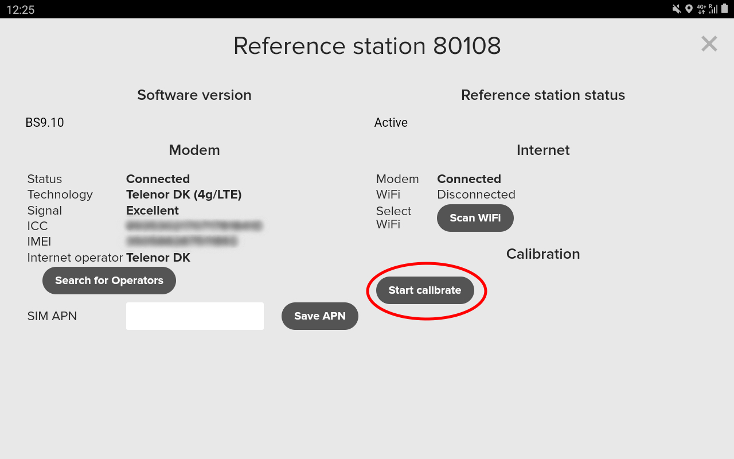Viewport: 734px width, 459px height.
Task: Tap the roaming signal strength icon
Action: tap(713, 9)
